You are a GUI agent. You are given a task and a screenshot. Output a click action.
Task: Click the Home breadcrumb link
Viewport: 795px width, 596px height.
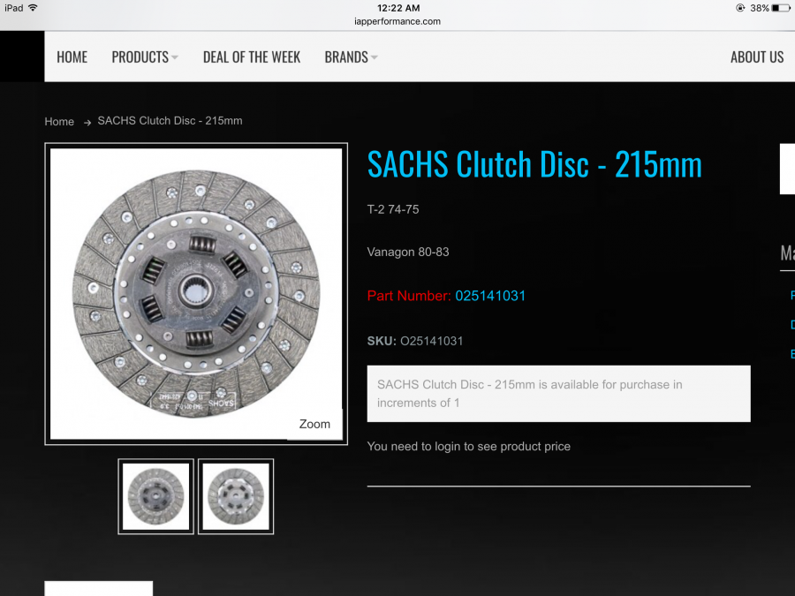59,122
